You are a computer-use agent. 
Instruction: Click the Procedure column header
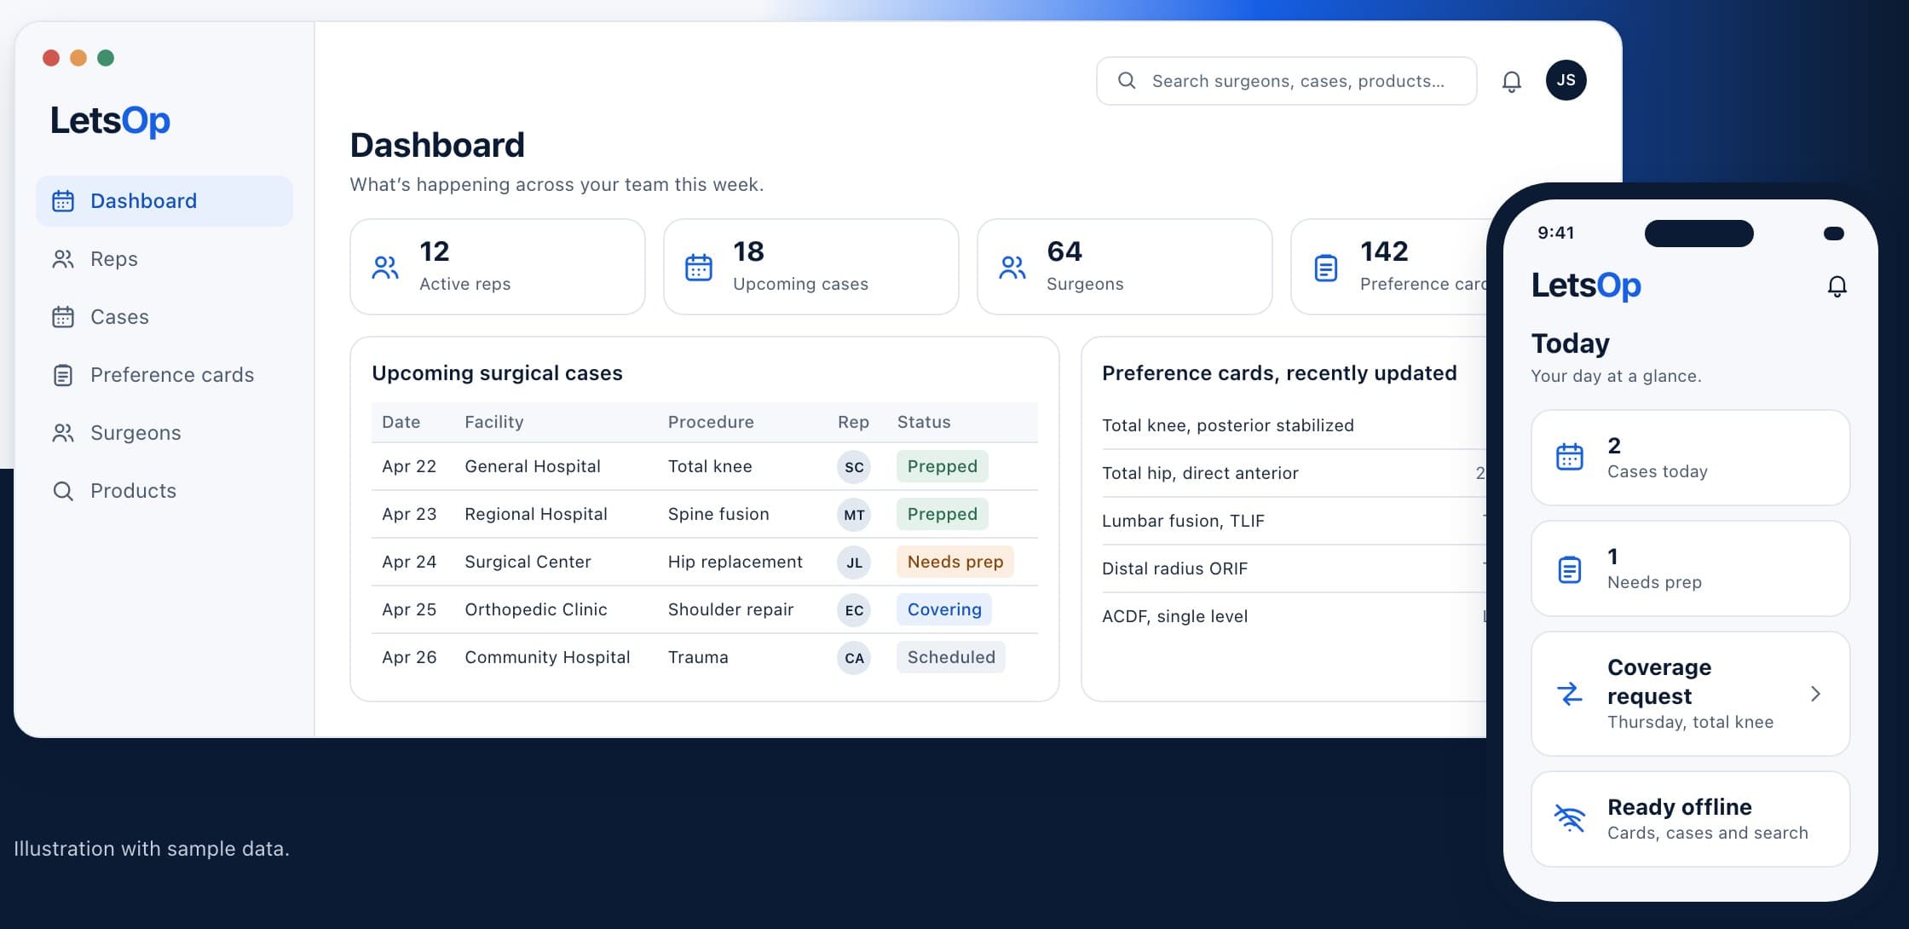pos(711,422)
